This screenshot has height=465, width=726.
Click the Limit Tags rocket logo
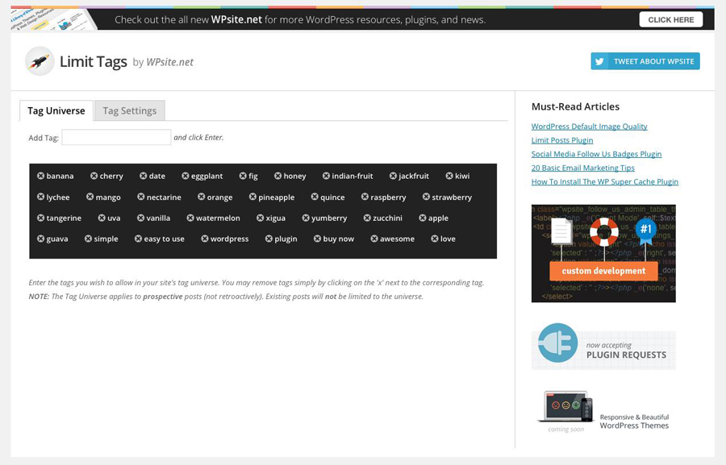coord(40,61)
